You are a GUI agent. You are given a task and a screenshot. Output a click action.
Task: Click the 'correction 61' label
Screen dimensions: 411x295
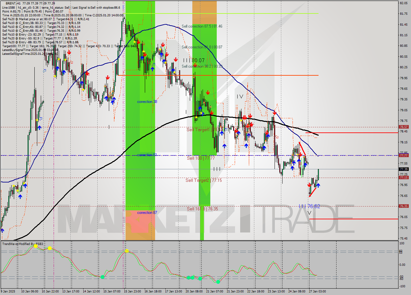(147, 155)
